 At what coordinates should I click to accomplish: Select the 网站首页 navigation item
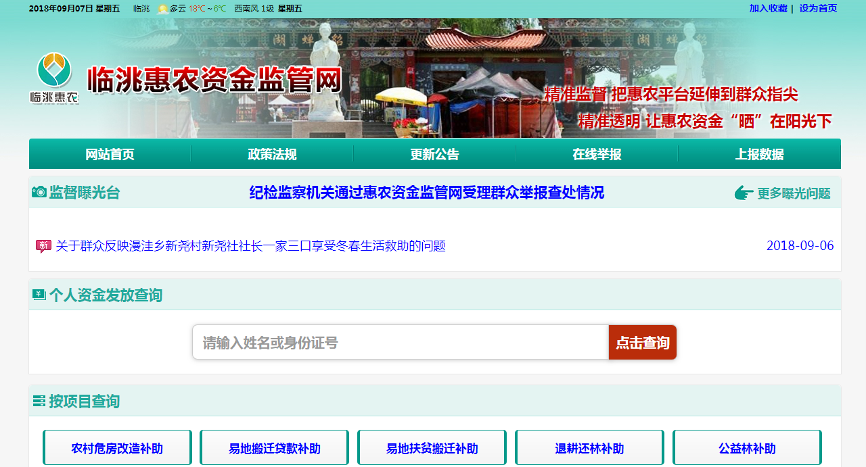pyautogui.click(x=109, y=153)
